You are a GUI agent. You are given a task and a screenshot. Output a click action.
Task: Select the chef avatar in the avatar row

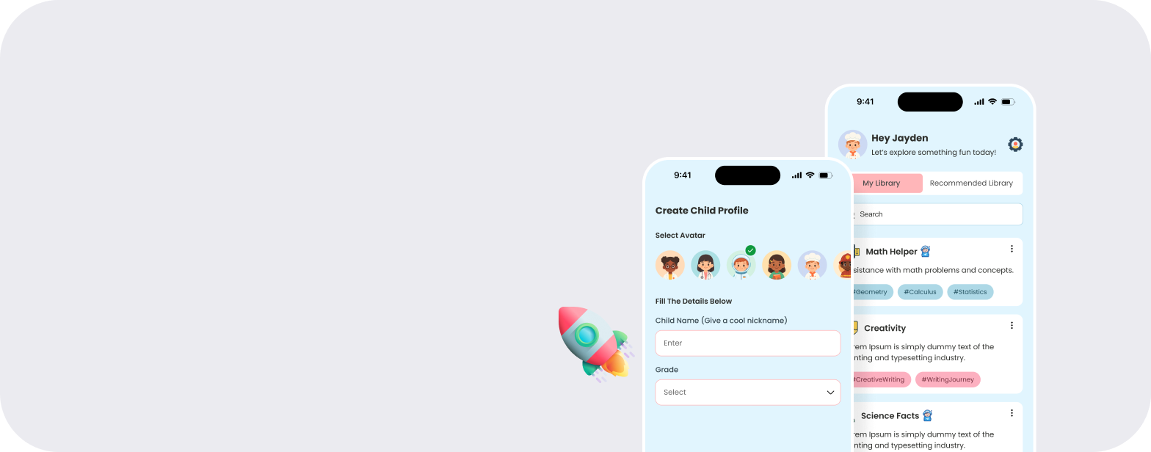(x=813, y=265)
